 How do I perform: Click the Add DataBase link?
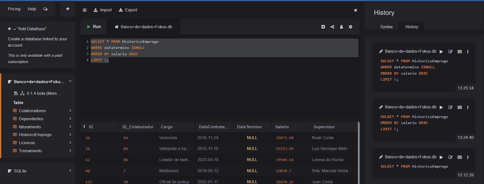pyautogui.click(x=27, y=29)
